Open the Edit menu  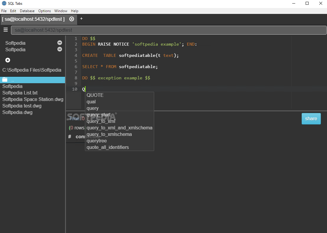[x=13, y=11]
